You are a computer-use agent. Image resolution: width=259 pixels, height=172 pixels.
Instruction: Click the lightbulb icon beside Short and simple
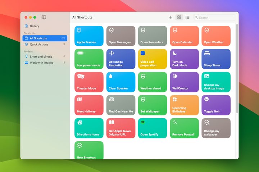(x=26, y=56)
